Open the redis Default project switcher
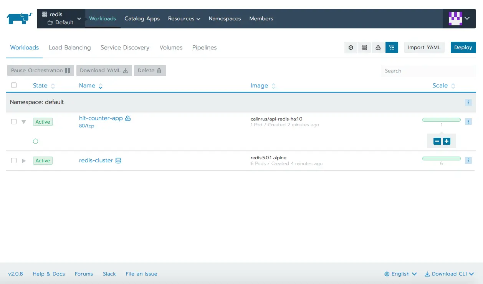 61,18
